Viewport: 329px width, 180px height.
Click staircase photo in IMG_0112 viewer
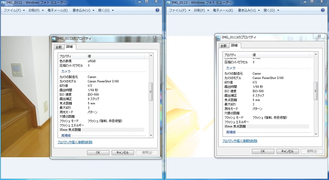point(25,96)
